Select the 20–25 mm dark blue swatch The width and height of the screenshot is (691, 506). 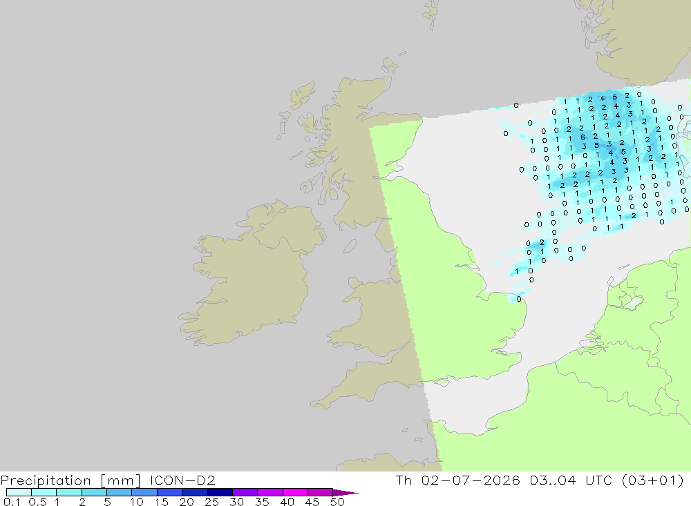point(195,492)
